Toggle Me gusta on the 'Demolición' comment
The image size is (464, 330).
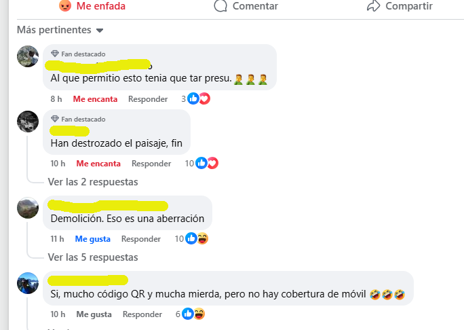93,239
